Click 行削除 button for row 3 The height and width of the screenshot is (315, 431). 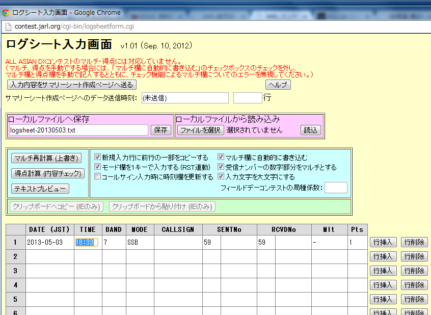click(x=414, y=271)
